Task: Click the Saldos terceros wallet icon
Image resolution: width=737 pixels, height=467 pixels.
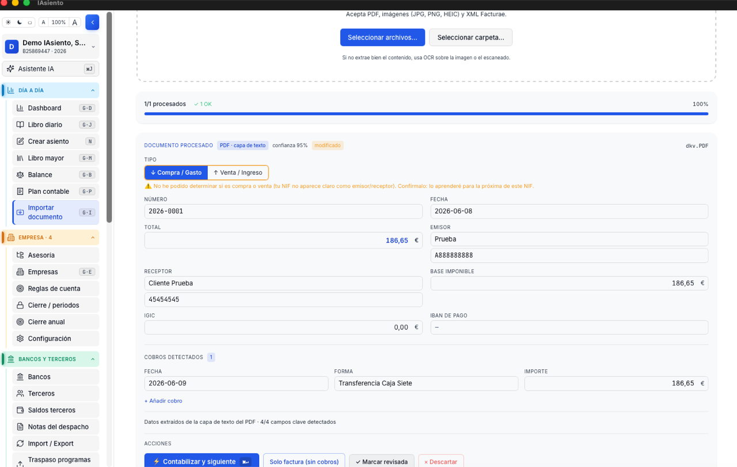Action: pyautogui.click(x=20, y=410)
